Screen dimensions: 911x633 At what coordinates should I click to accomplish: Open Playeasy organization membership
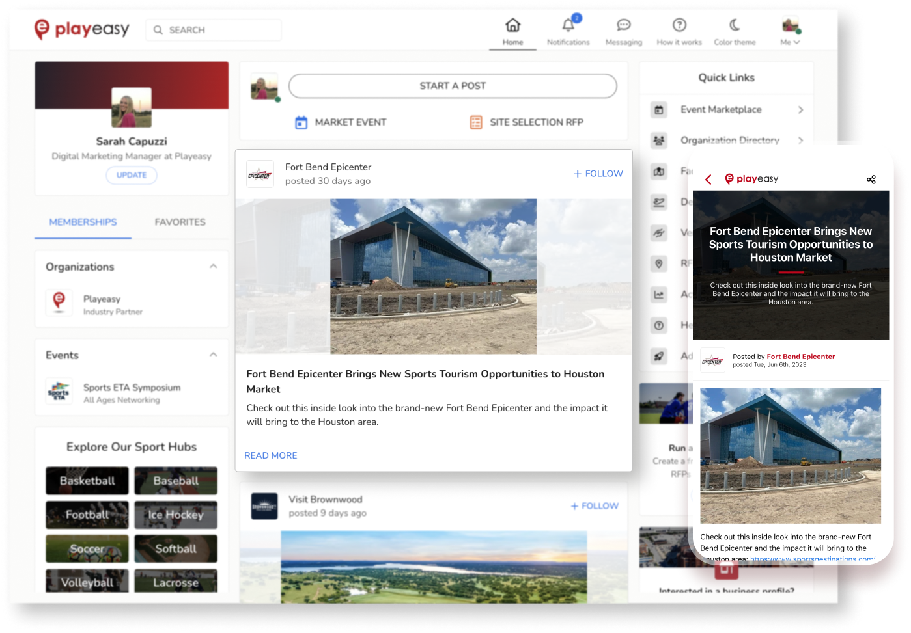(132, 304)
